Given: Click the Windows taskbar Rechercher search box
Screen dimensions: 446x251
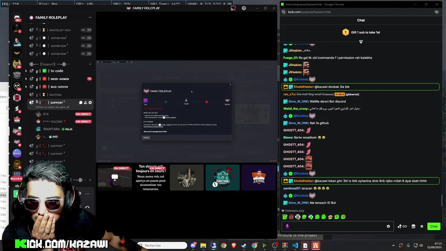Looking at the screenshot, I should click(162, 245).
